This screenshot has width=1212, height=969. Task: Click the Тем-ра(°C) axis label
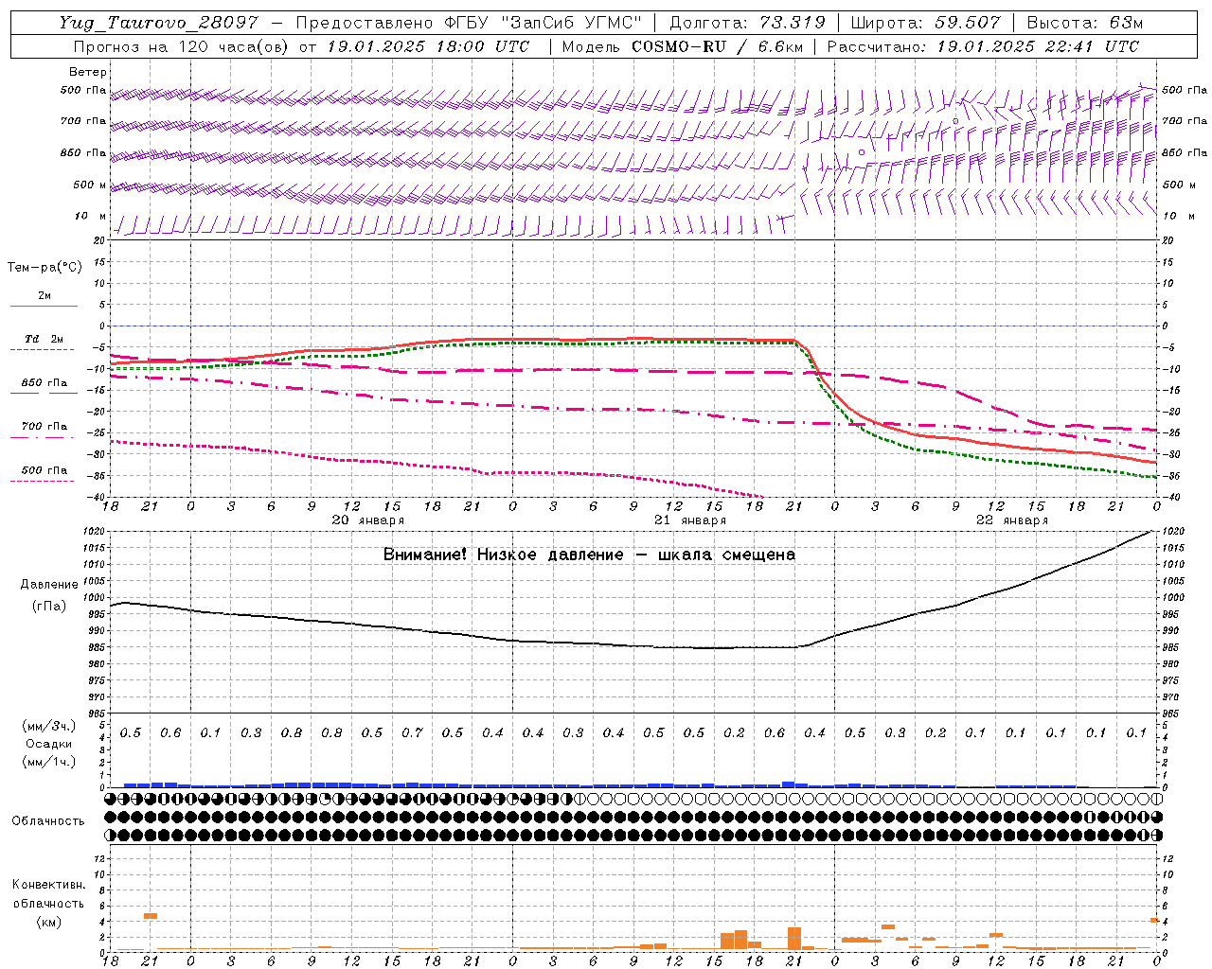(45, 268)
